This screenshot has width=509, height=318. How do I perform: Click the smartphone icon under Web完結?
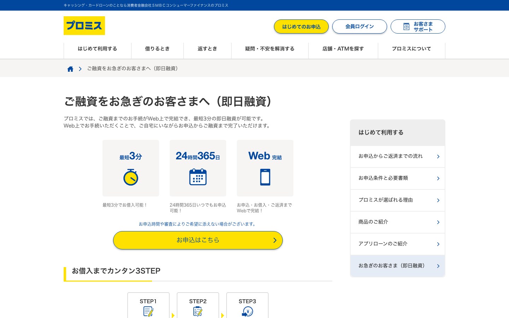[265, 177]
